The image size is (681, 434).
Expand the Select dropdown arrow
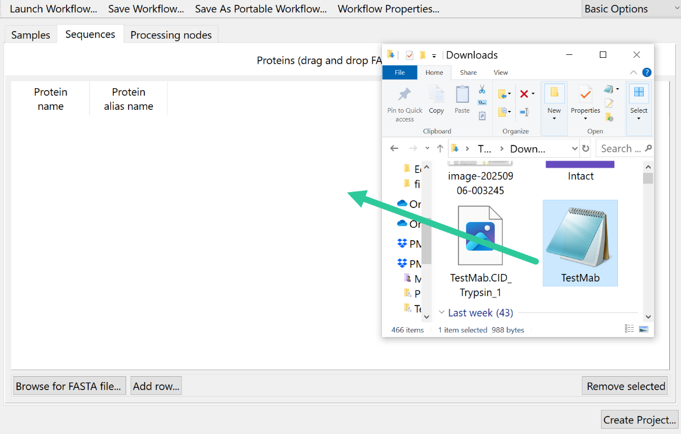coord(639,119)
